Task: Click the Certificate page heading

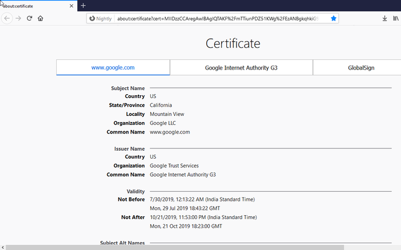Action: coord(233,43)
